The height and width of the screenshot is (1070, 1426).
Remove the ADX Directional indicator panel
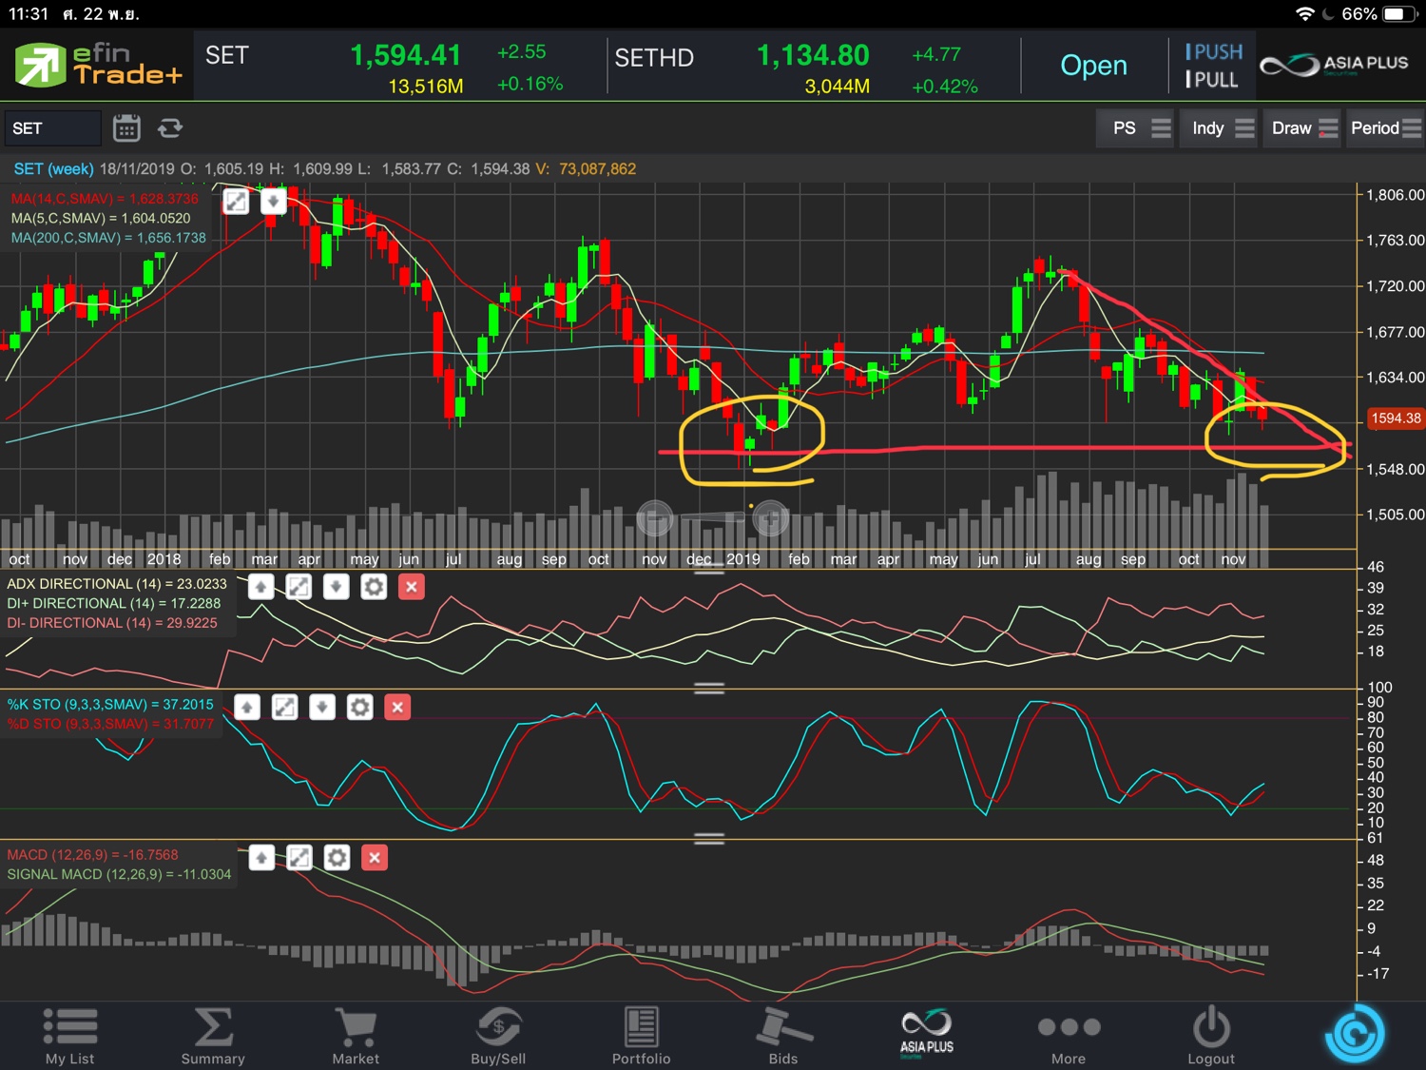[412, 587]
